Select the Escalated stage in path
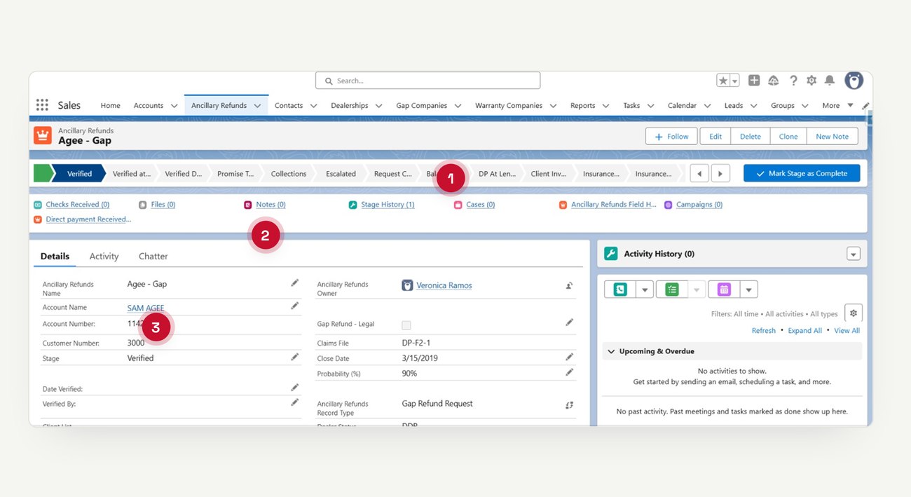The image size is (911, 497). tap(341, 174)
